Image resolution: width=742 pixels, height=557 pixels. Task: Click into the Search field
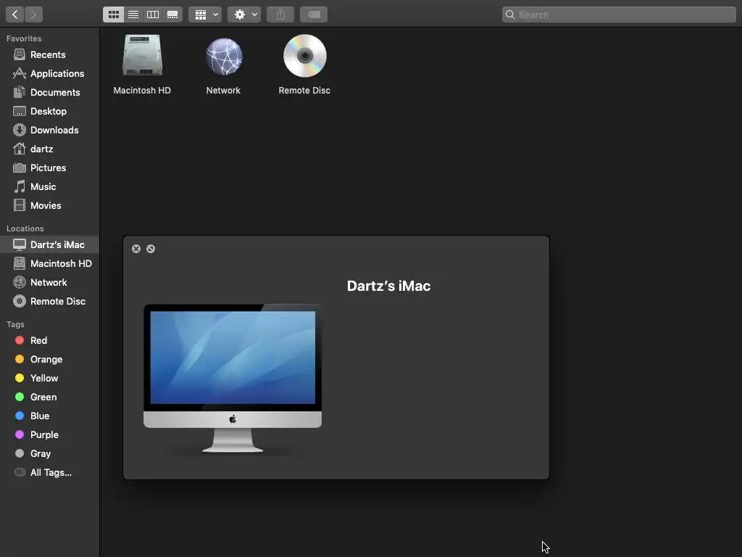pos(619,15)
